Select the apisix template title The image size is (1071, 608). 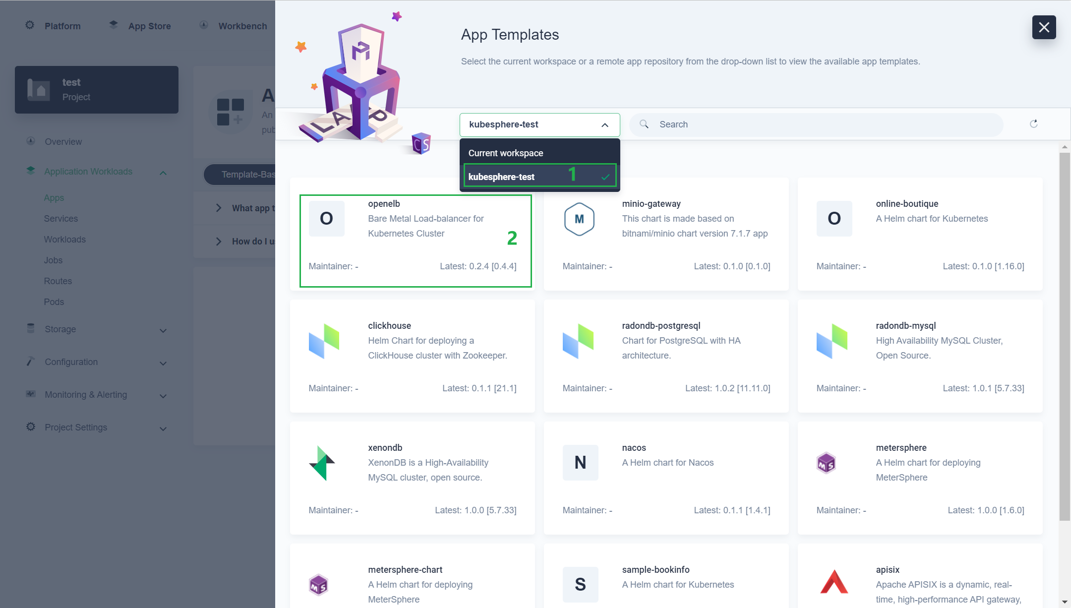point(888,570)
